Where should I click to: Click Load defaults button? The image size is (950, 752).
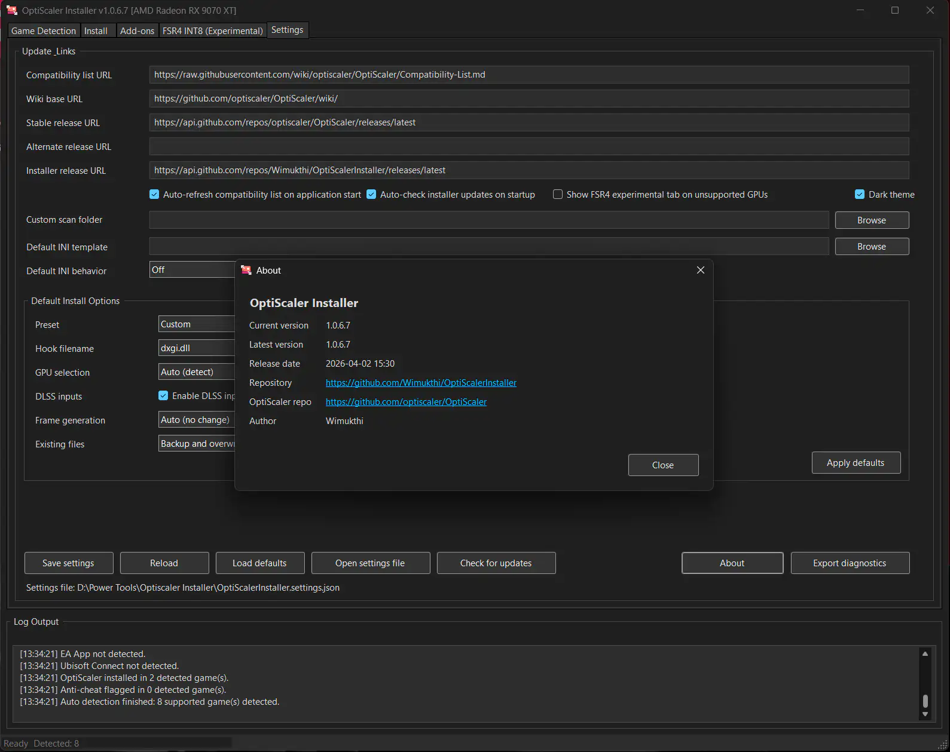tap(259, 563)
